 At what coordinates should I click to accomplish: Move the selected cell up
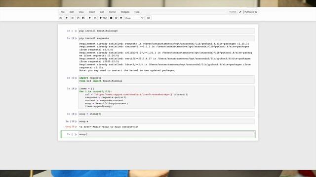click(x=90, y=18)
